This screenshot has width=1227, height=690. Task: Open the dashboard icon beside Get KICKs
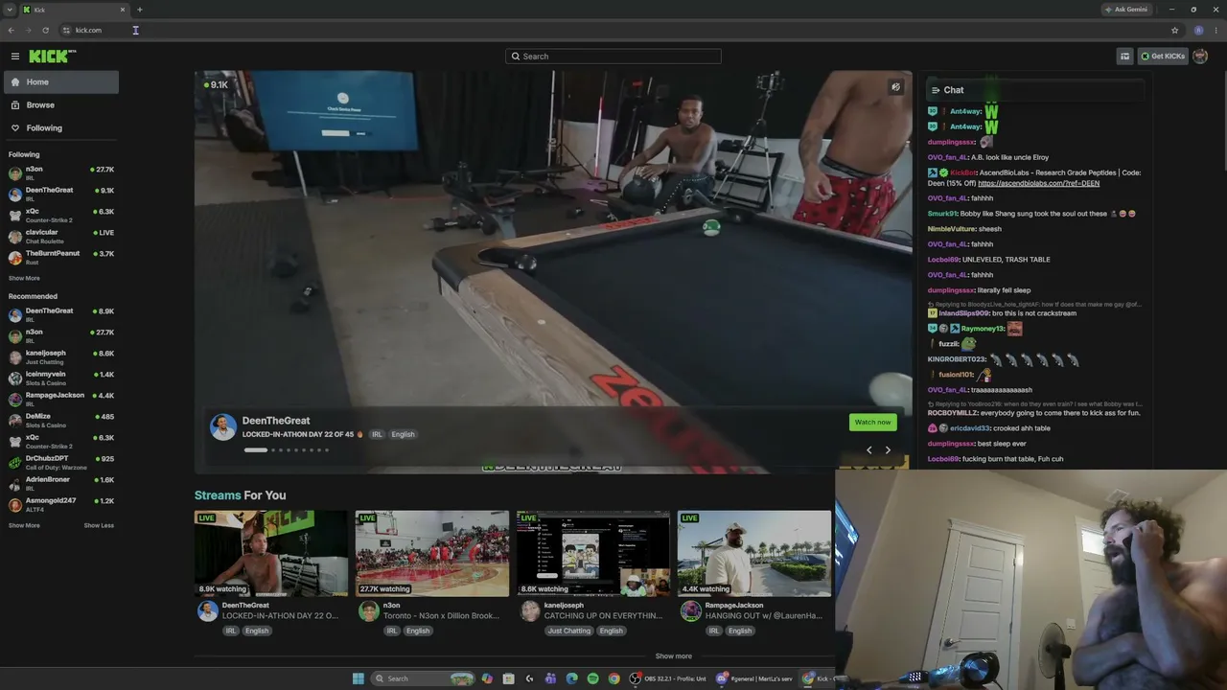(1124, 57)
